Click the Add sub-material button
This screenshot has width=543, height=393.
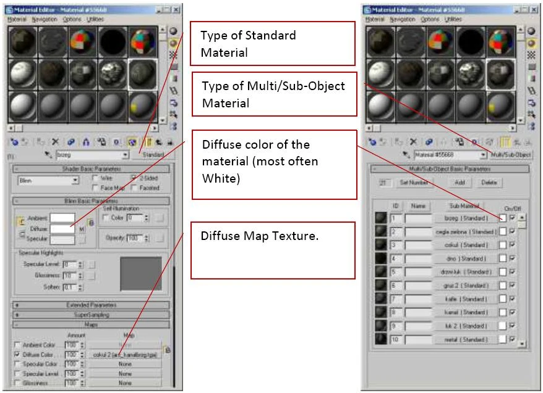(x=460, y=183)
